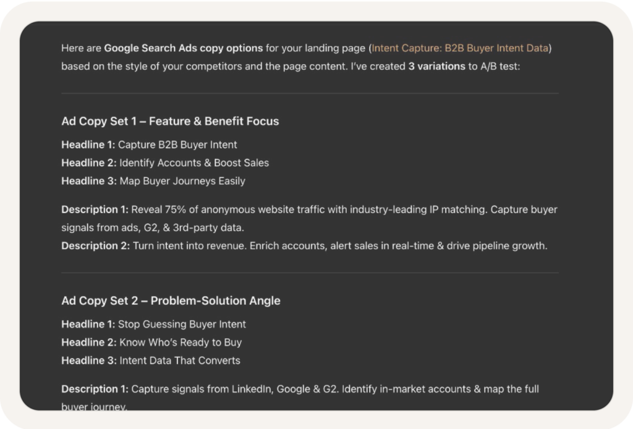Select the 'Ad Copy Set 2 – Problem-Solution Angle' heading
Screen dimensions: 633x429
coord(171,300)
